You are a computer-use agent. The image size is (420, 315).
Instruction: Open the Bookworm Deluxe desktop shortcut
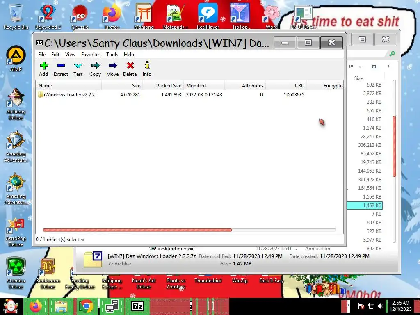[48, 273]
